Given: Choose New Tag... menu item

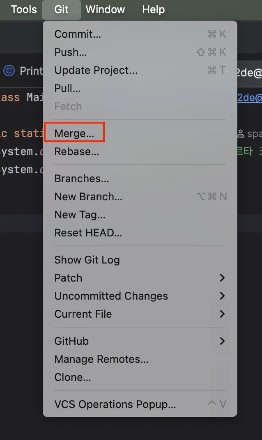Looking at the screenshot, I should pyautogui.click(x=80, y=215).
